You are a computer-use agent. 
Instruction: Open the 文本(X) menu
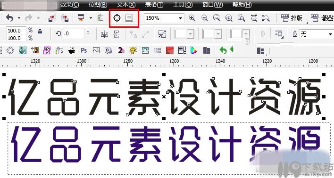click(126, 5)
